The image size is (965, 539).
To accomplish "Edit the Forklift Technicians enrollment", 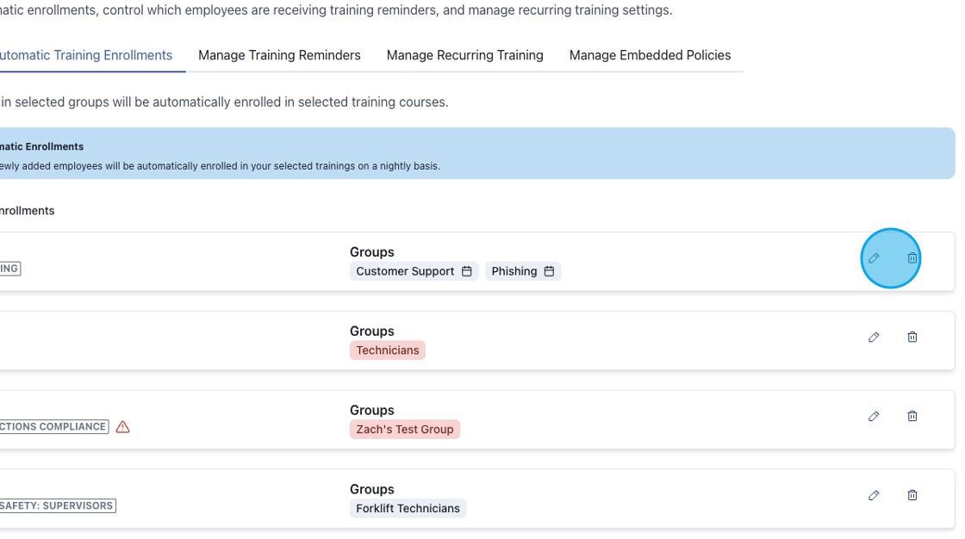I will tap(874, 496).
